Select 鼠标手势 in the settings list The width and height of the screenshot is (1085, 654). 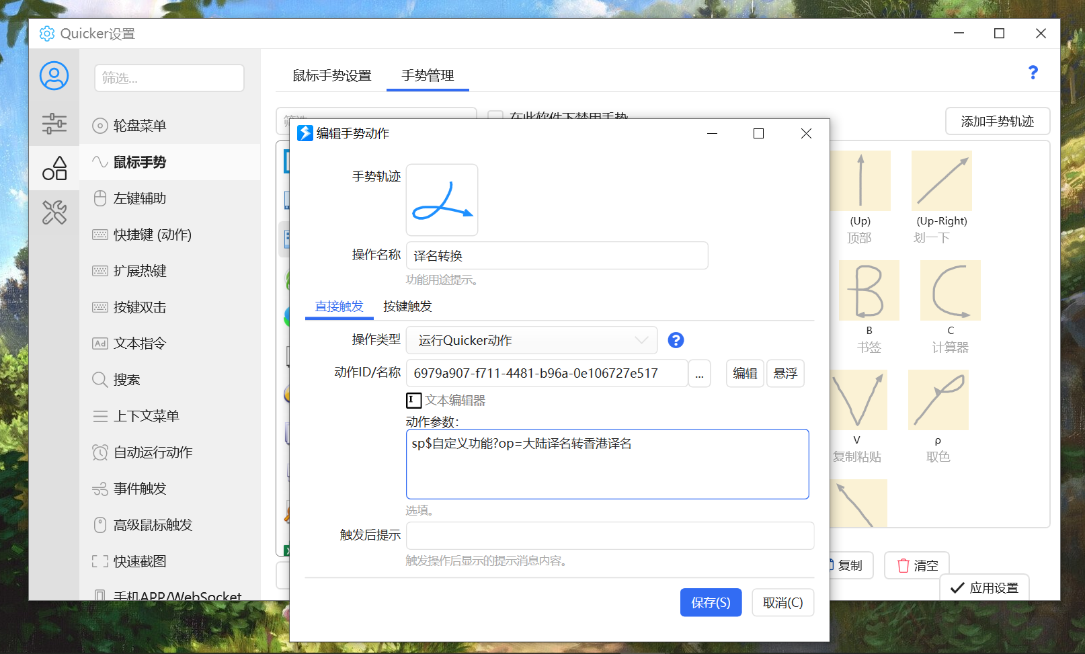[169, 162]
